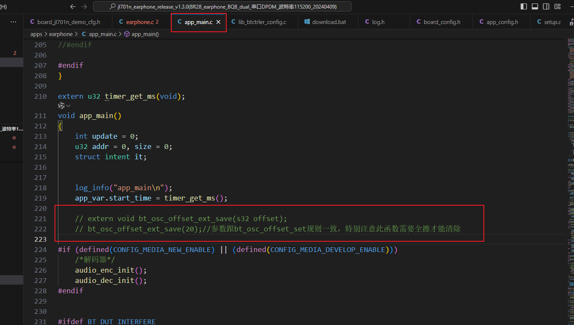Click the cube symbol icon in breadcrumb
Viewport: 574px width, 325px height.
coord(127,34)
